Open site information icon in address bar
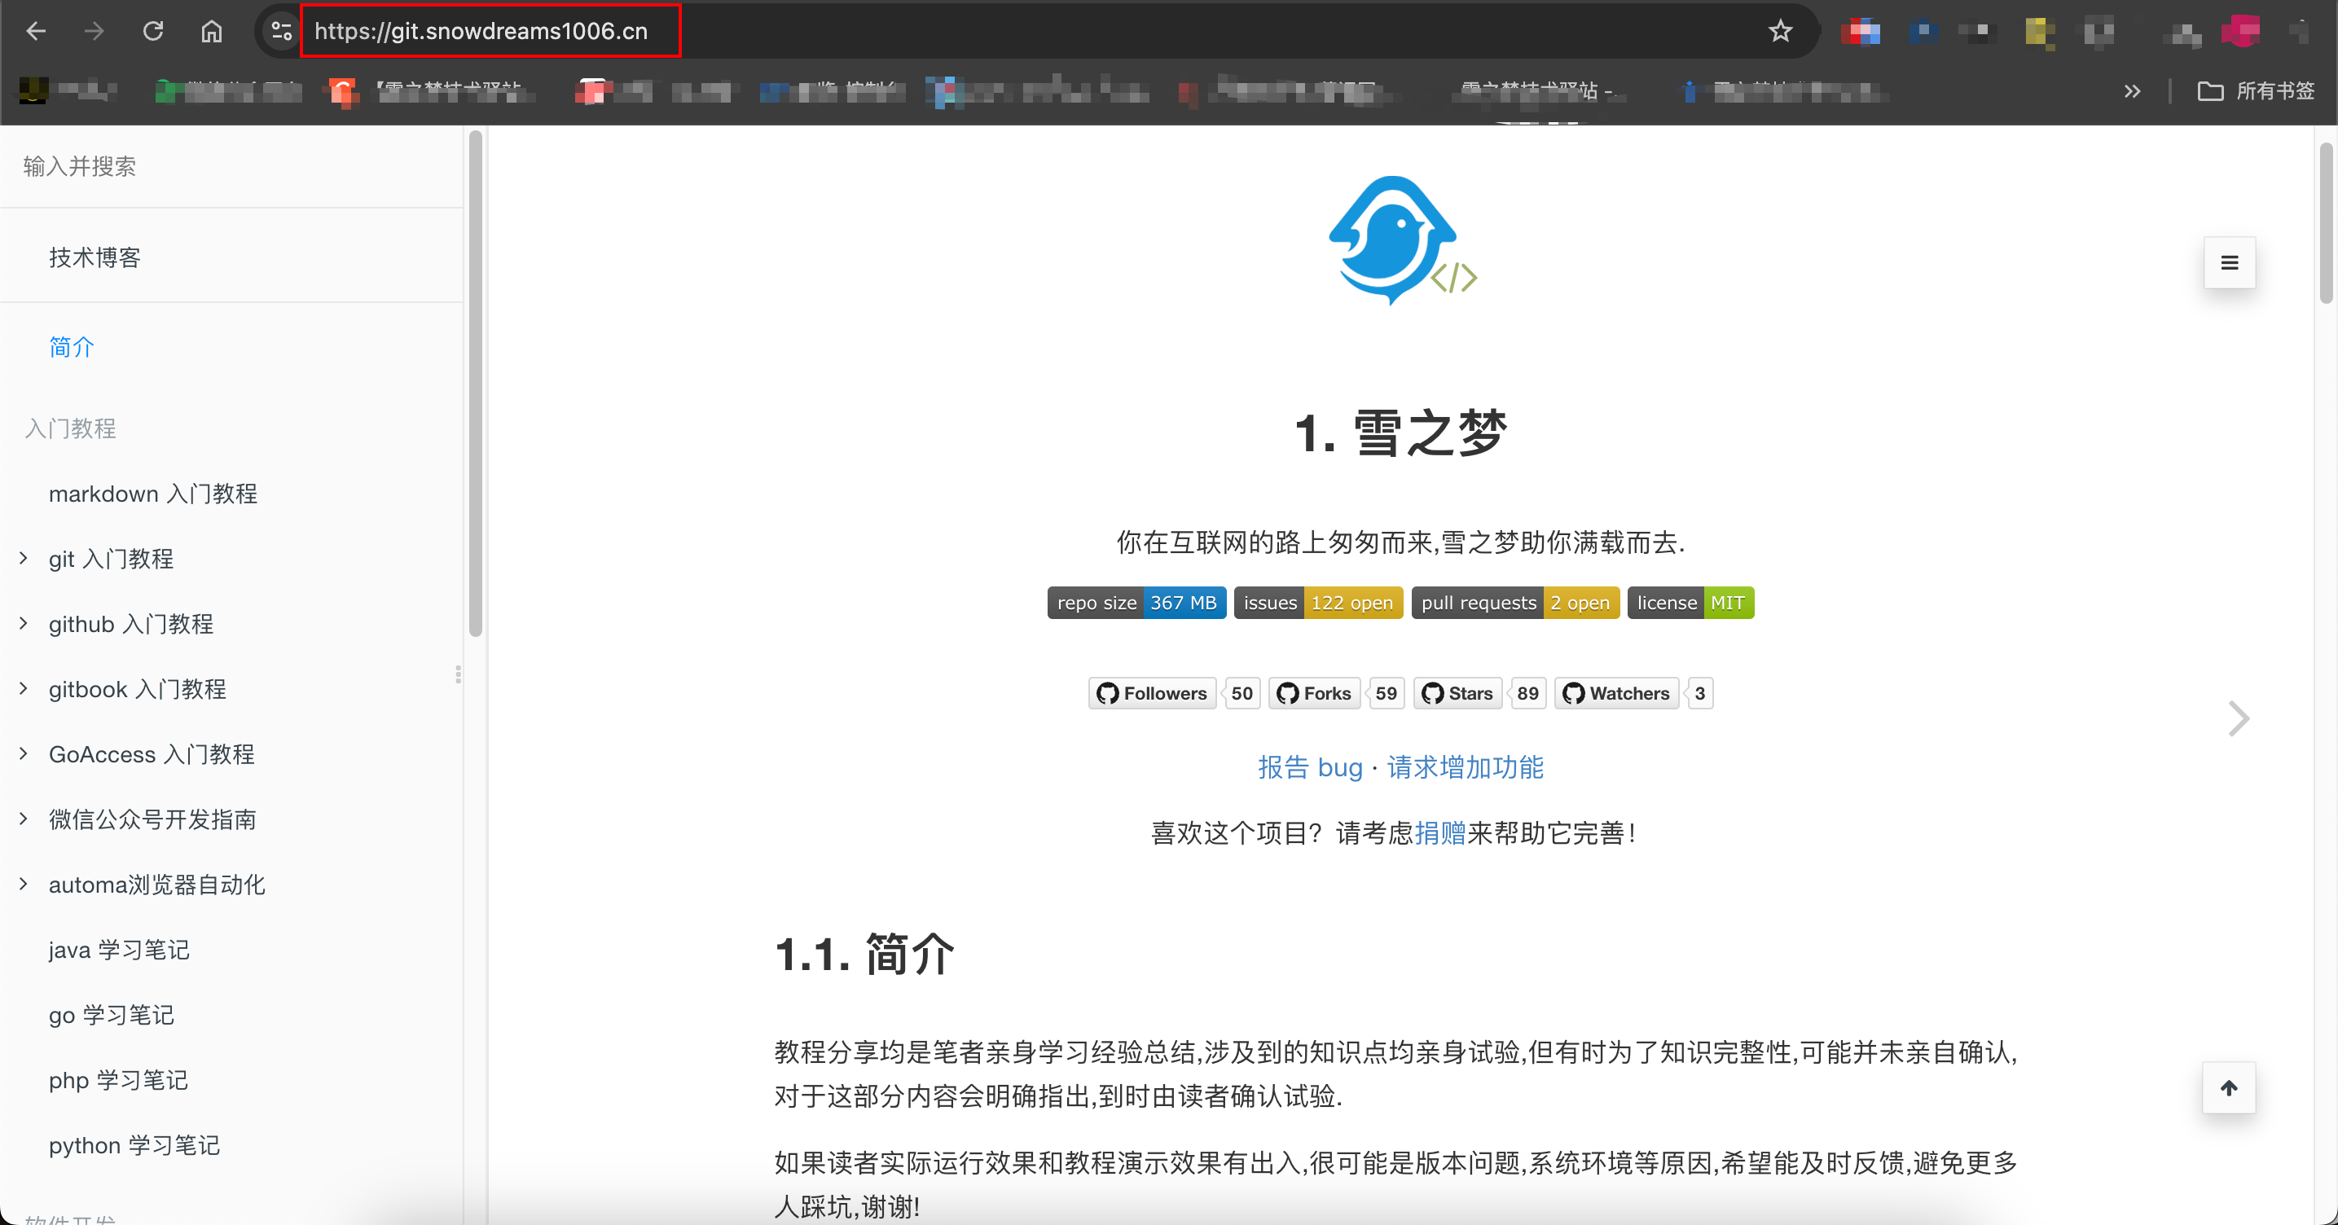Image resolution: width=2338 pixels, height=1225 pixels. coord(281,31)
